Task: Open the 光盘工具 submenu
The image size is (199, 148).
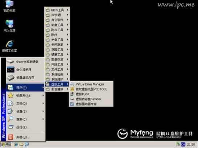Action: (x=57, y=40)
